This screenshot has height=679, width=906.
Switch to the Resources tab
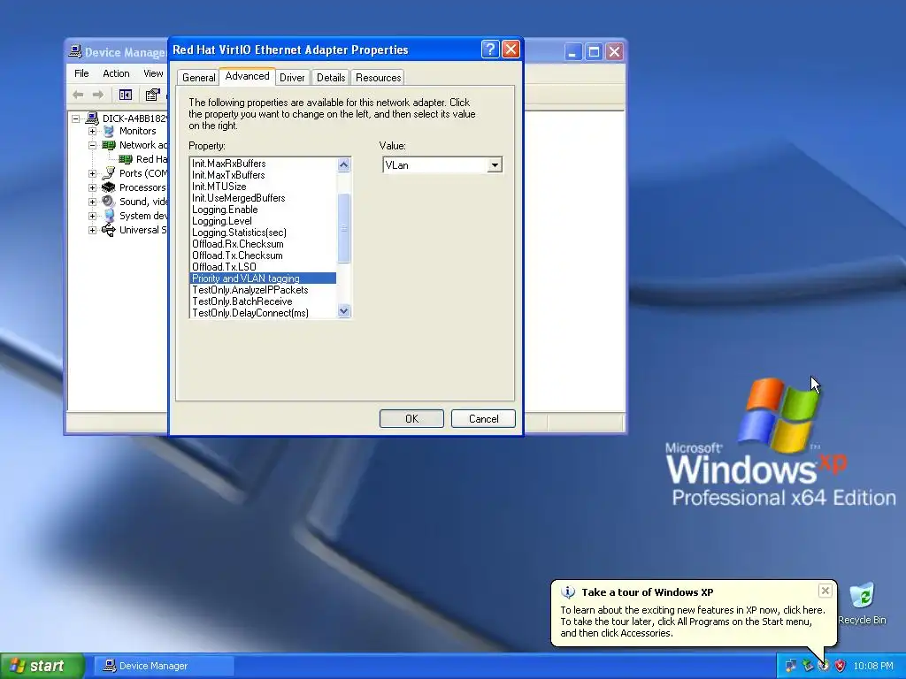pyautogui.click(x=379, y=78)
